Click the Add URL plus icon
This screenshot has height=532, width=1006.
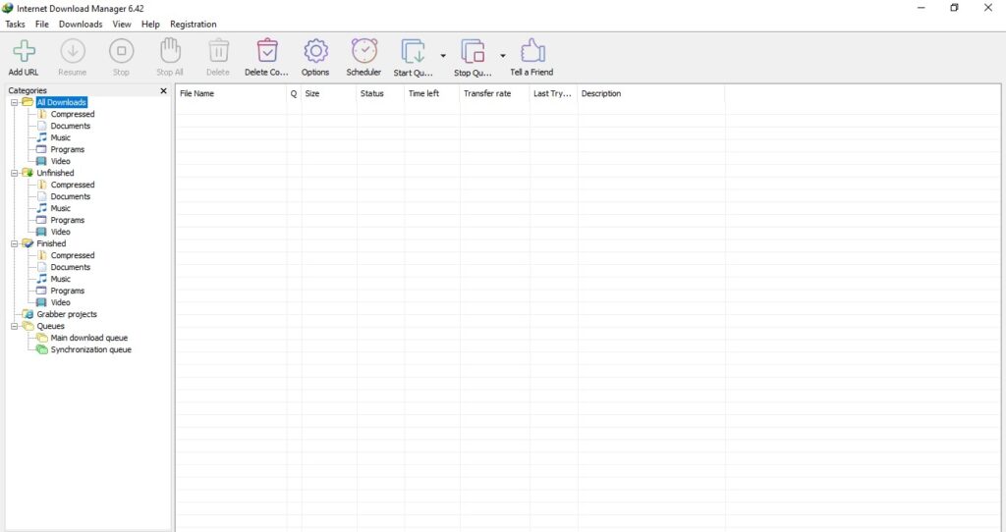(24, 51)
